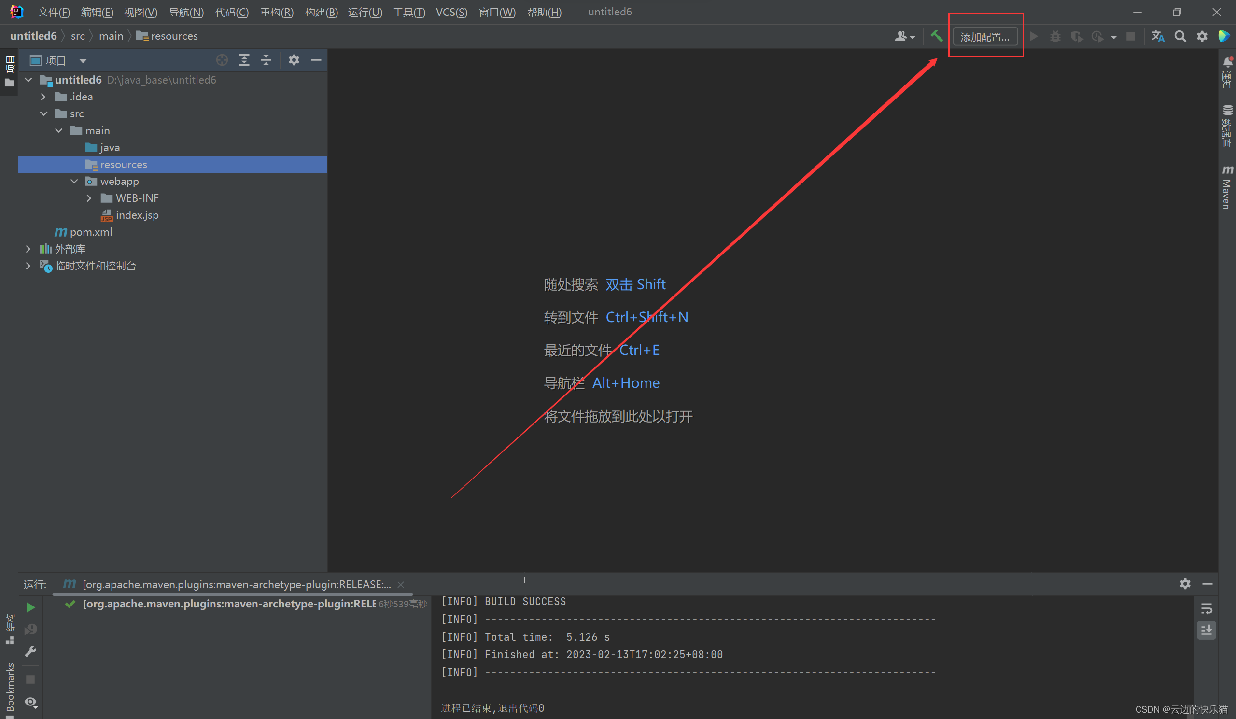Screen dimensions: 1236x719
Task: Click the 添加配置... button
Action: click(985, 36)
